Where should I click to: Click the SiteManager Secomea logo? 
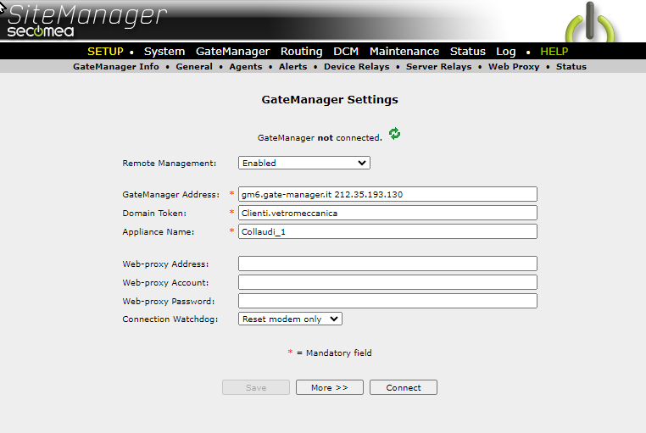87,20
